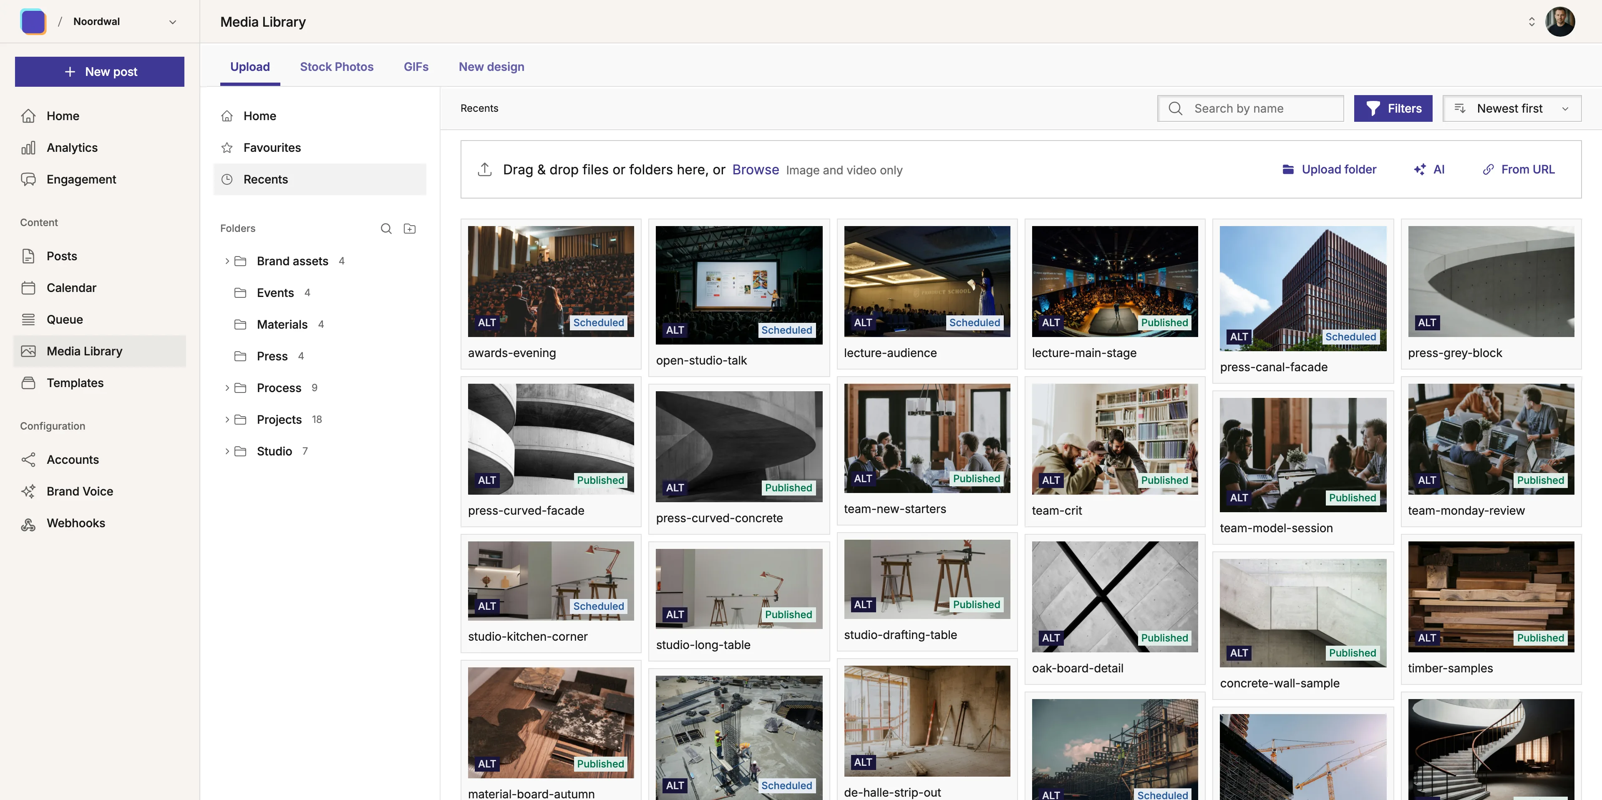Open the Templates icon

point(28,382)
